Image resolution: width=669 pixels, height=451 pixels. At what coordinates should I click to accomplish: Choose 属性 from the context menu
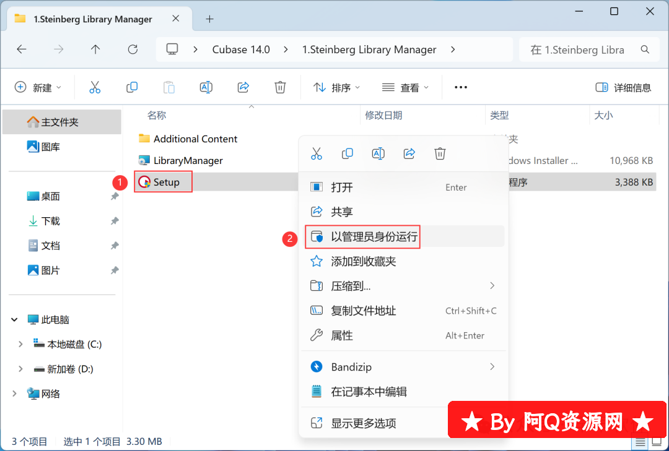tap(404, 335)
